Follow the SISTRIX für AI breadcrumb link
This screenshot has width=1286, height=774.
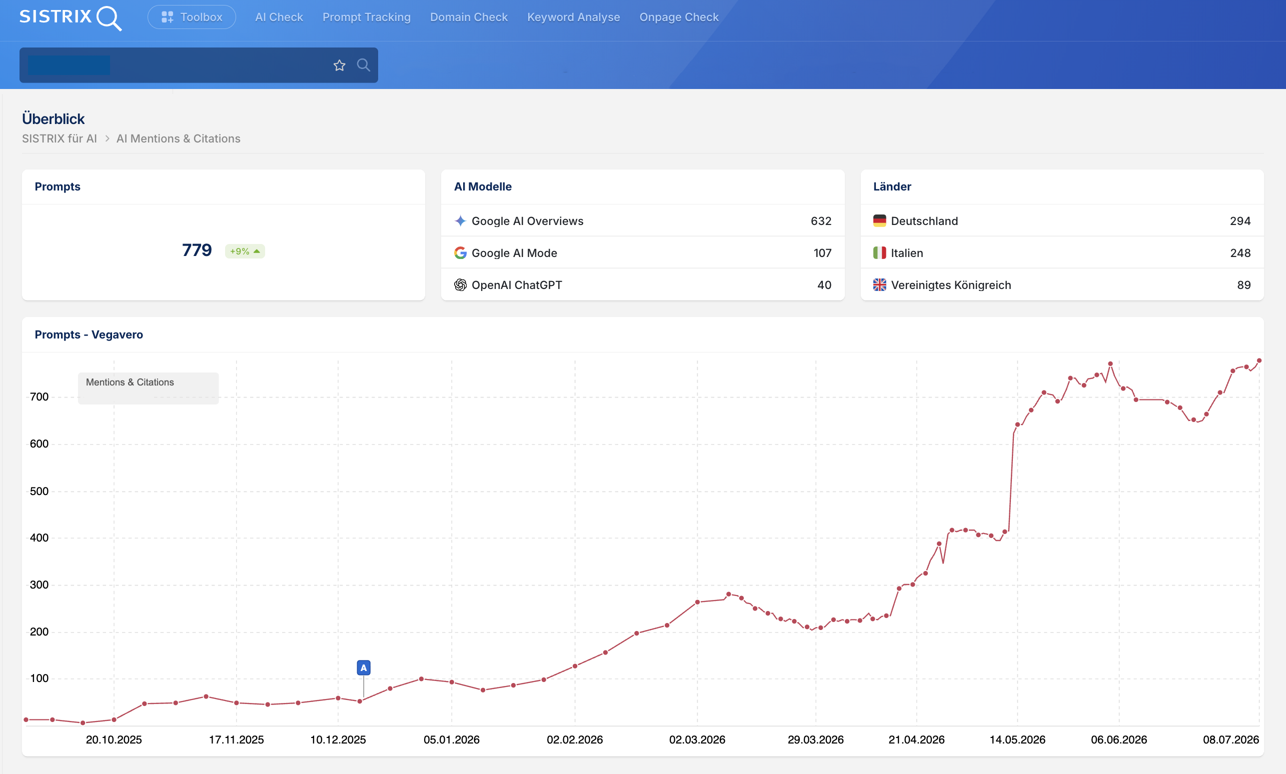click(x=60, y=138)
